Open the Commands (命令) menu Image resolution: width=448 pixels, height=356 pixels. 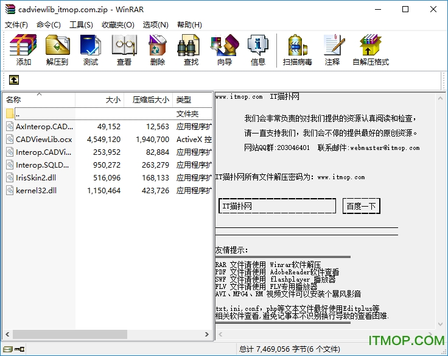click(49, 25)
